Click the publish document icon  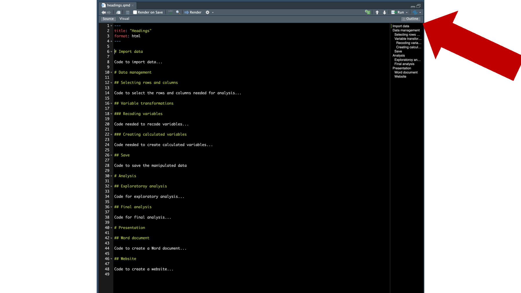pos(415,12)
